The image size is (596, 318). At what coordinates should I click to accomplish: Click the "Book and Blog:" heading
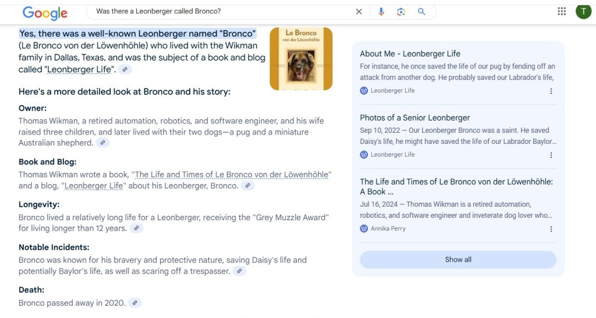click(x=48, y=162)
